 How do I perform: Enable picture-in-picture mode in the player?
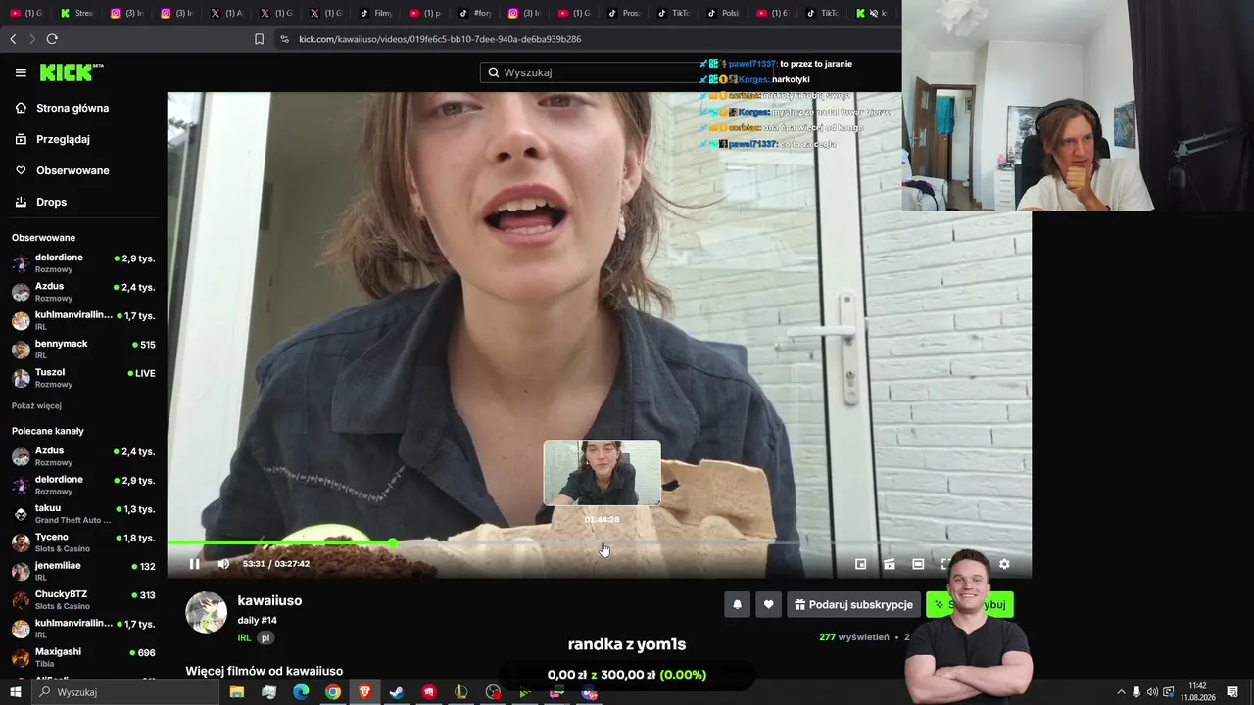point(861,564)
